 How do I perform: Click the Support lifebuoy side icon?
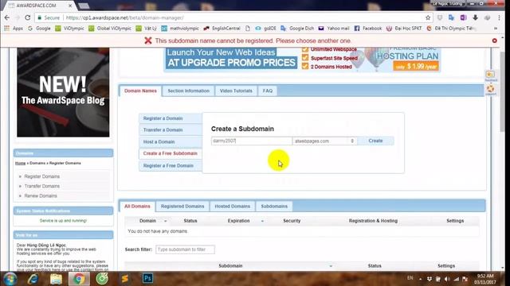[x=491, y=89]
